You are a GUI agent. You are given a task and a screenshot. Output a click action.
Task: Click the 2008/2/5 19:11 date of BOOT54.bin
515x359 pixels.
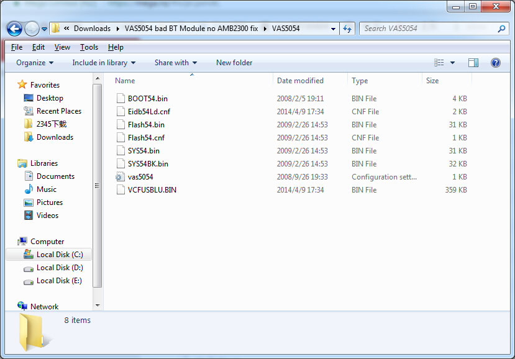[x=300, y=99]
